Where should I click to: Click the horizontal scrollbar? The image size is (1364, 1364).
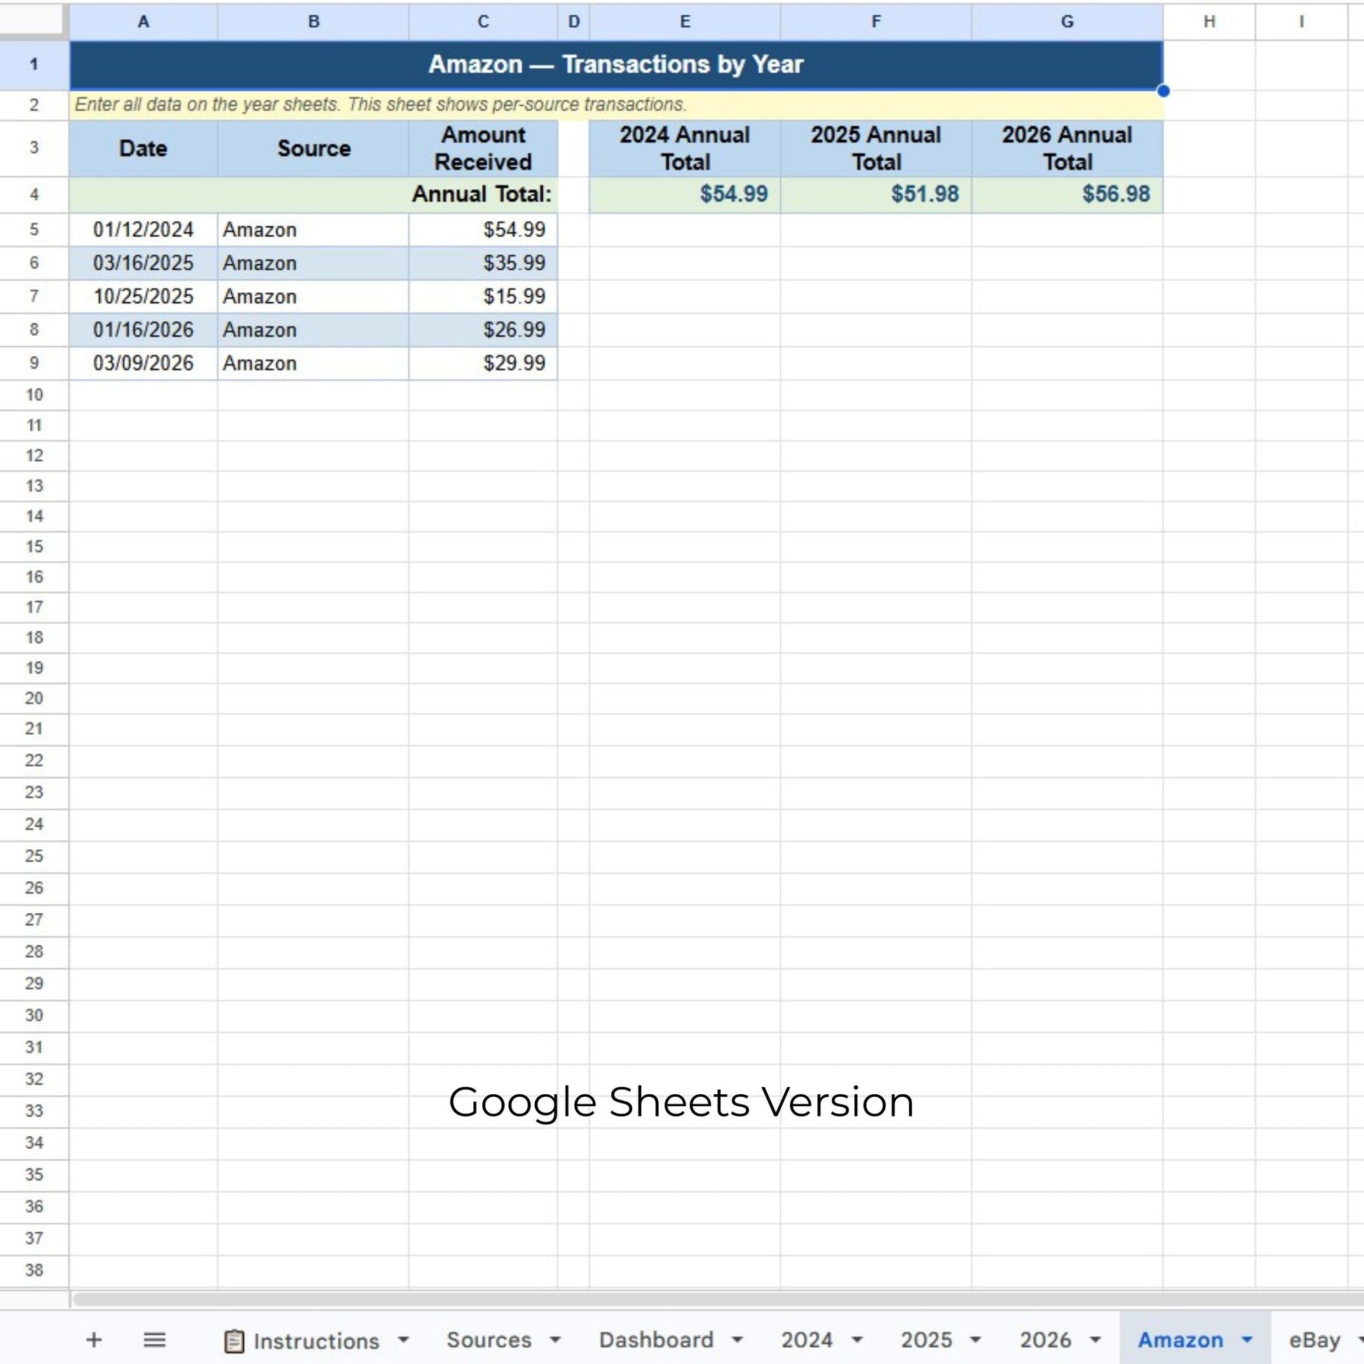(x=716, y=1300)
